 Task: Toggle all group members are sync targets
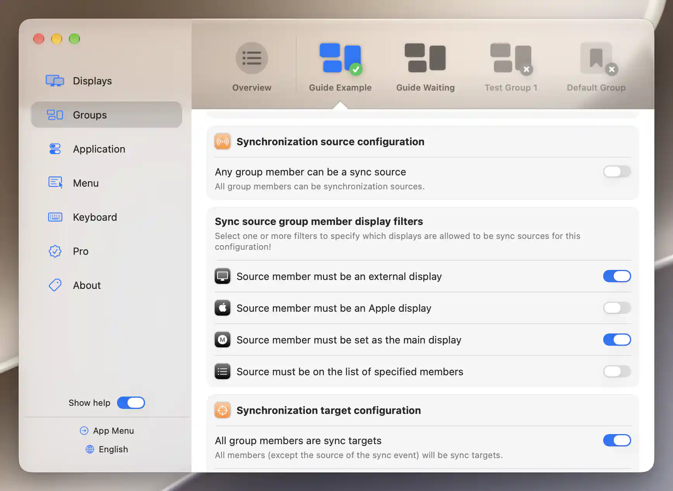[617, 440]
